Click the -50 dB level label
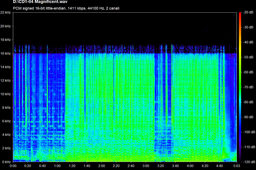256x170 pixels. [x=248, y=57]
